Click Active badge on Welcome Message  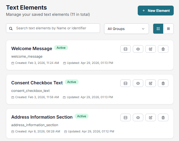(x=61, y=48)
